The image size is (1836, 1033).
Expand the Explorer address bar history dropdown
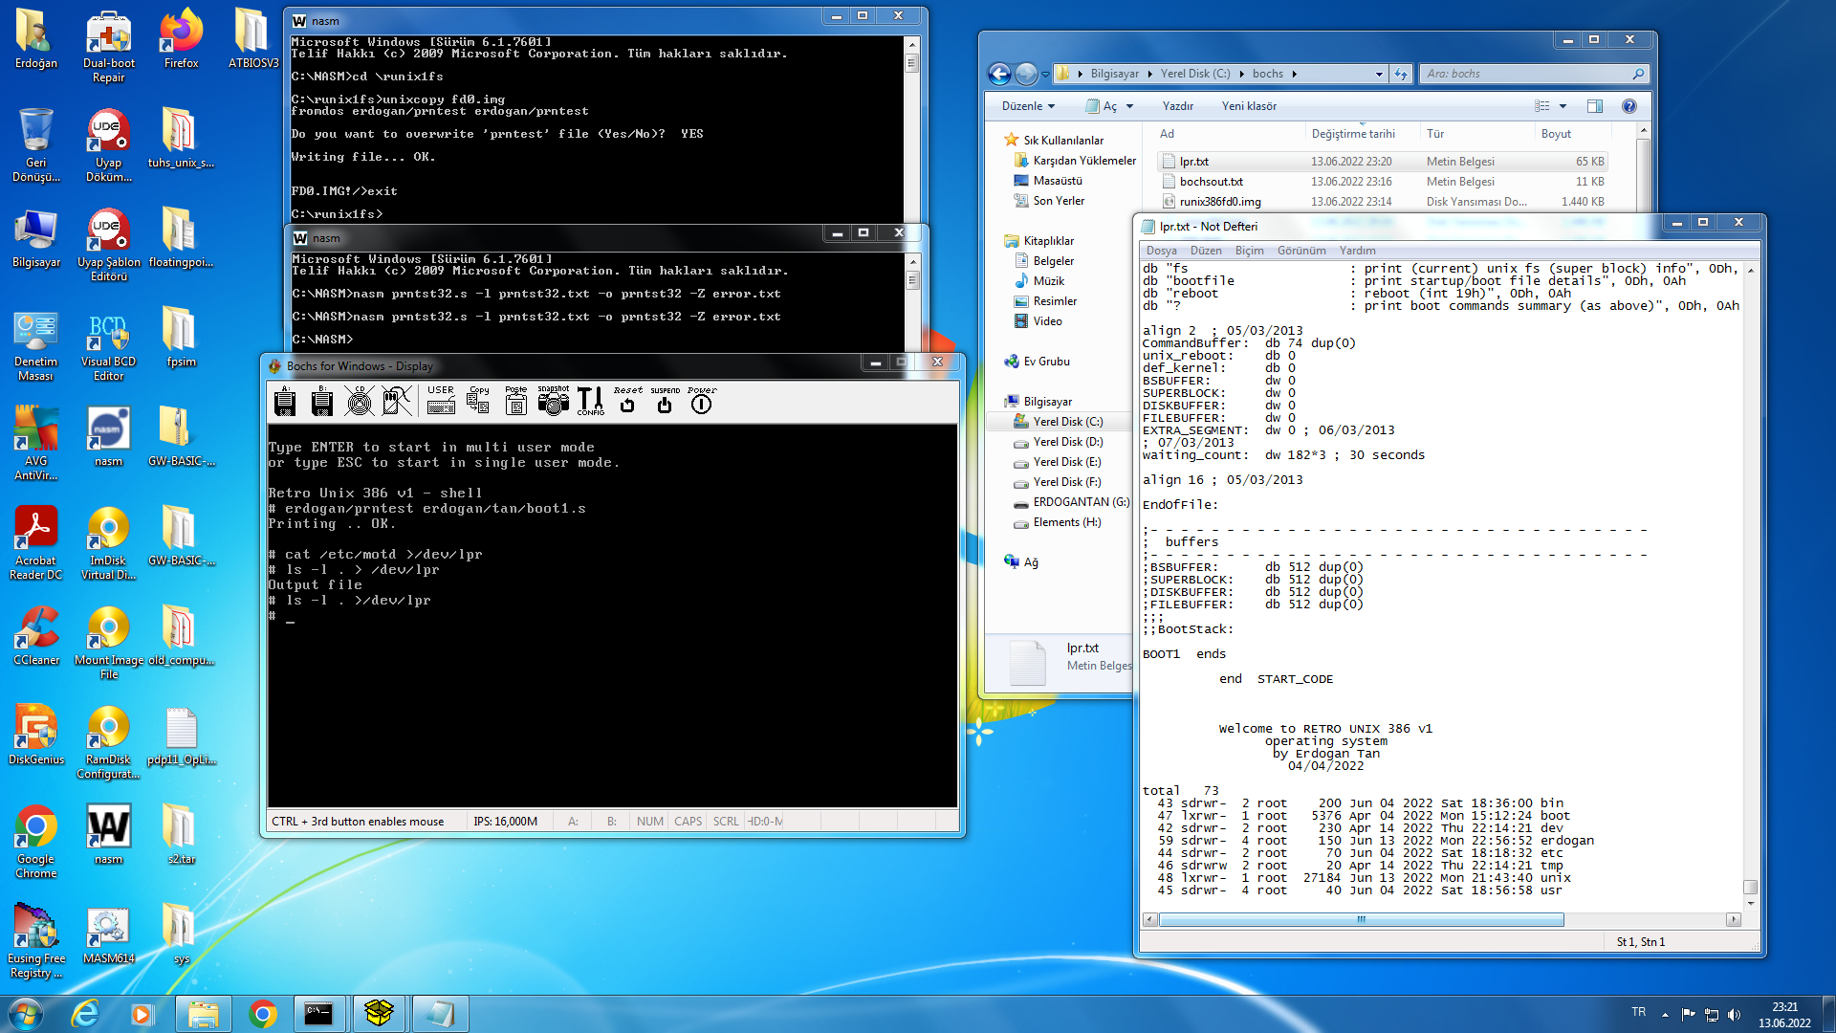pyautogui.click(x=1379, y=74)
